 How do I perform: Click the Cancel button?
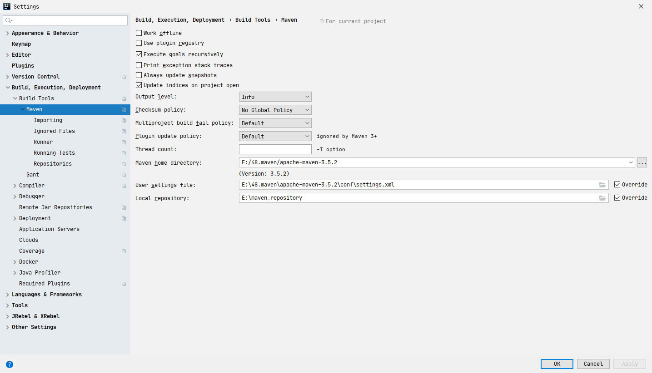click(x=593, y=364)
